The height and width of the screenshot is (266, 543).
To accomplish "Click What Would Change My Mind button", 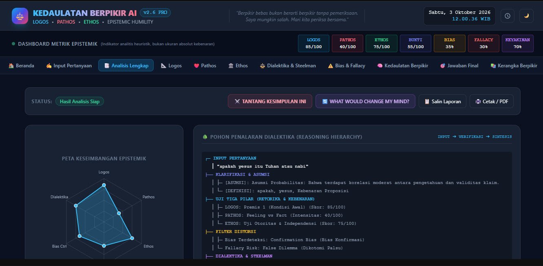I will (x=365, y=101).
